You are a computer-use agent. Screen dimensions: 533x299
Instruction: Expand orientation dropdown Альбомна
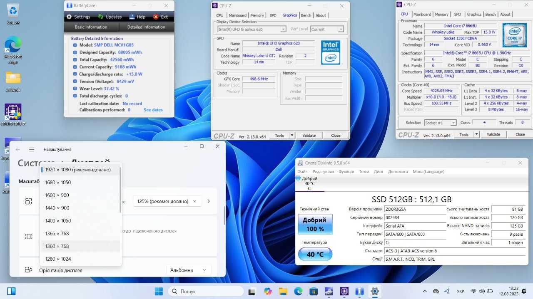click(x=189, y=270)
